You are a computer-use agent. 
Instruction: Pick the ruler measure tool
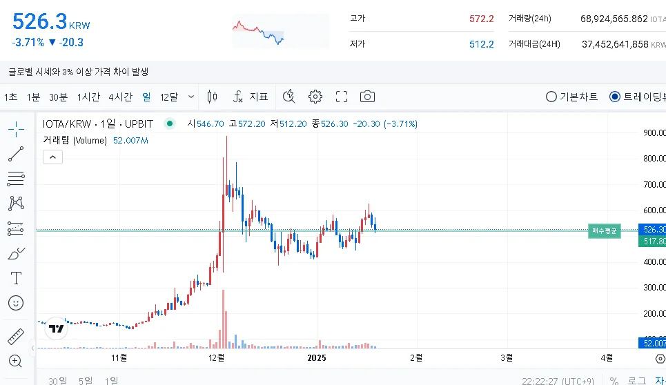pyautogui.click(x=15, y=337)
